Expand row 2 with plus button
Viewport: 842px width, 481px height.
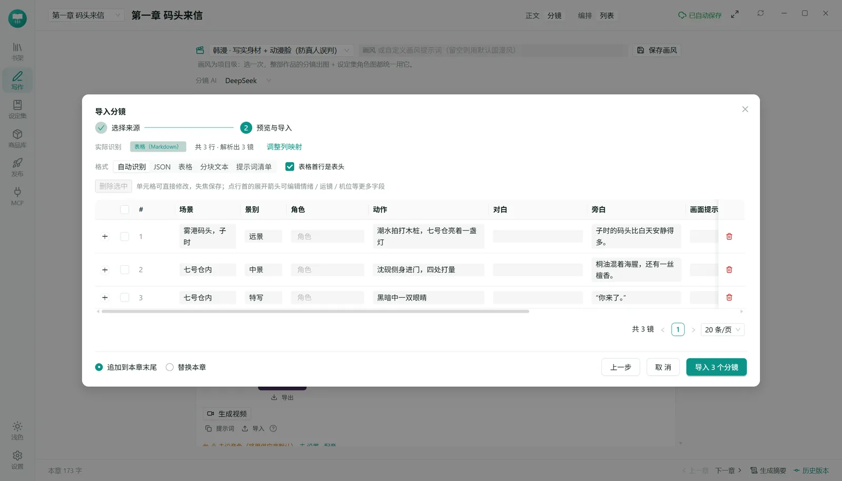click(x=105, y=269)
